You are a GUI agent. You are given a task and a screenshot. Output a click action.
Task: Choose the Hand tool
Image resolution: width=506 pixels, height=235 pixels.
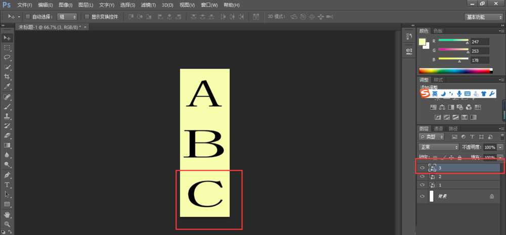[x=7, y=214]
